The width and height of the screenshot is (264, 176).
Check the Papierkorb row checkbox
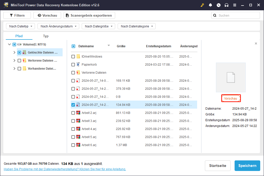click(73, 65)
